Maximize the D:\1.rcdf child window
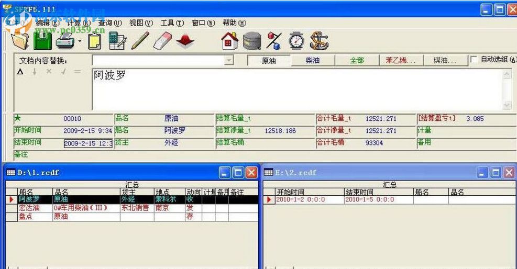The width and height of the screenshot is (517, 269). [238, 173]
